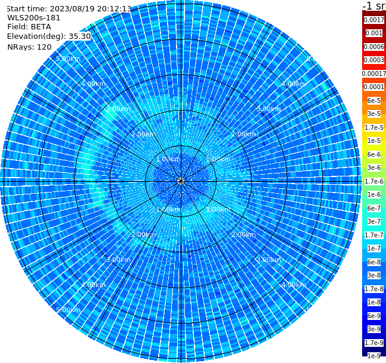Select the Elevation(deg): 35.30 text
Viewport: 386px width, 363px height.
[49, 36]
